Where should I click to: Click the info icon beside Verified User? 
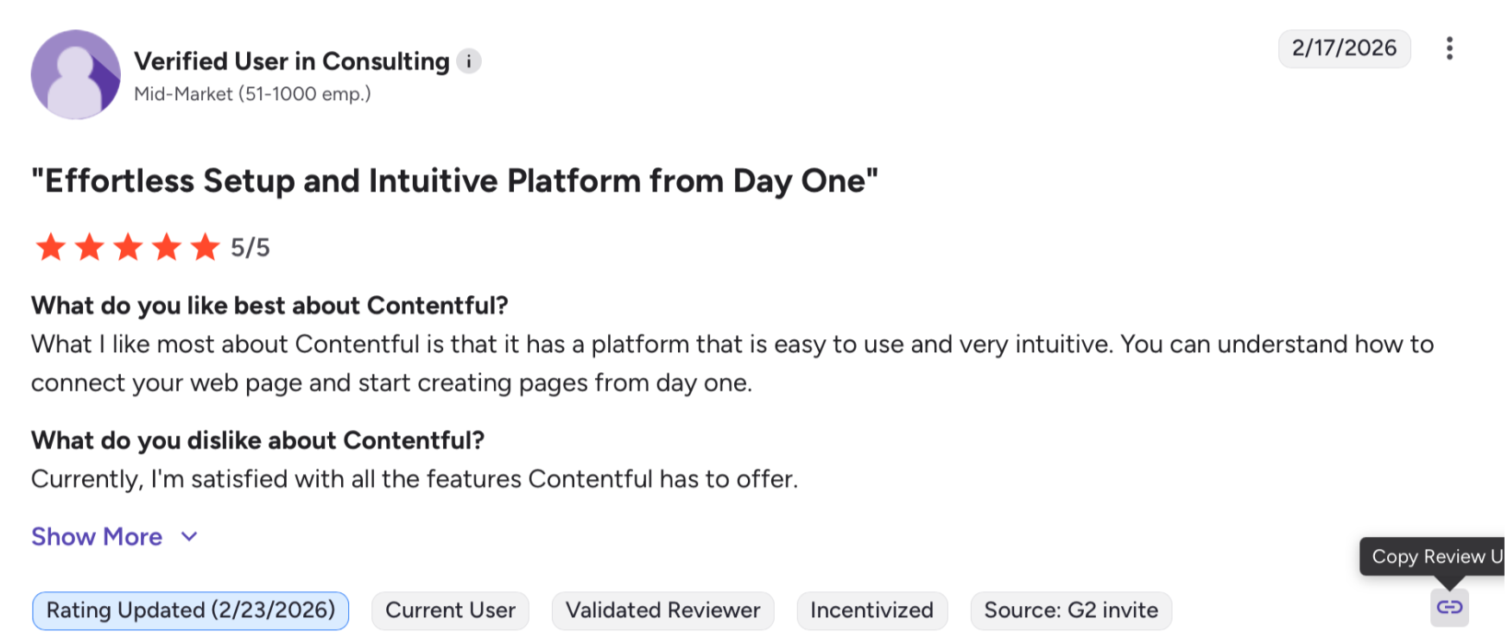coord(468,61)
